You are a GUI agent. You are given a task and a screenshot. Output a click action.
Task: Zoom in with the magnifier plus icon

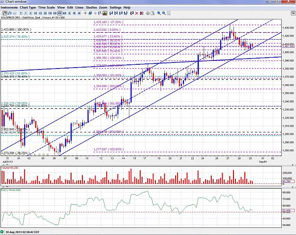coord(159,13)
